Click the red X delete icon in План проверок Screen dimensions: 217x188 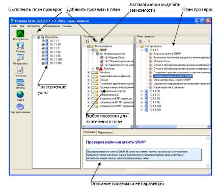[149, 41]
